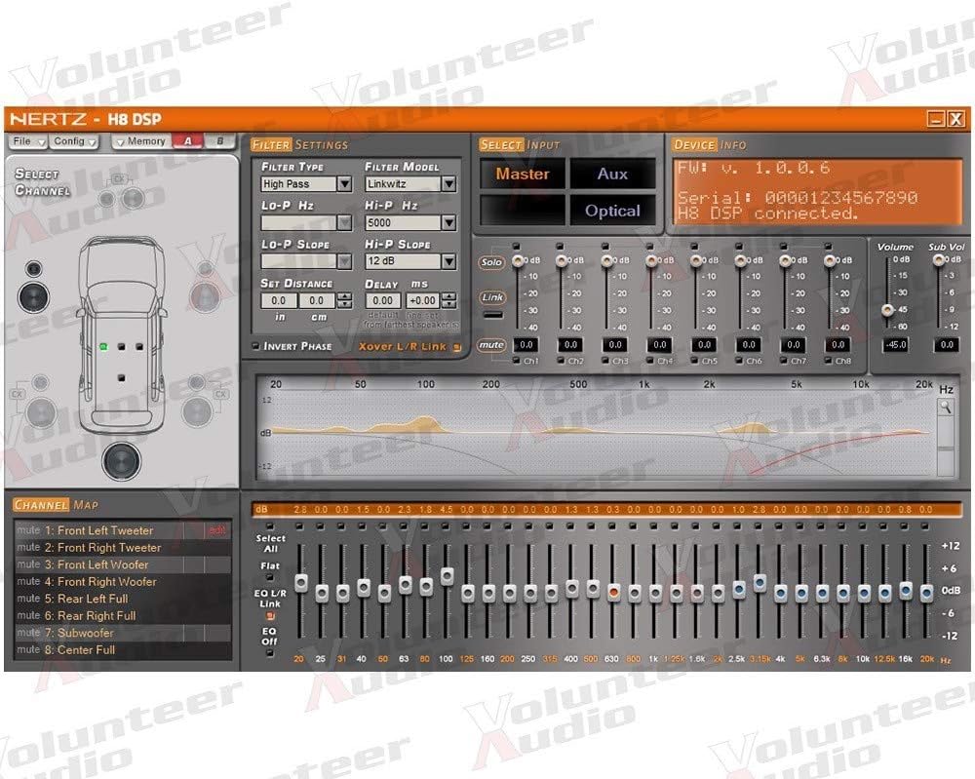Select the center channel speaker above the car
The height and width of the screenshot is (779, 975).
[x=133, y=198]
